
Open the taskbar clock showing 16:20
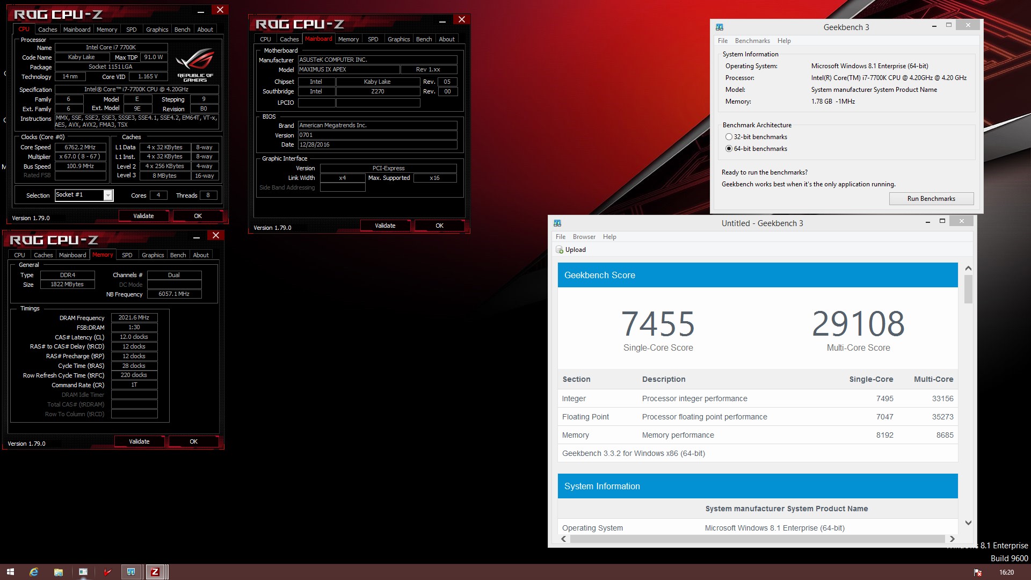tap(1006, 572)
